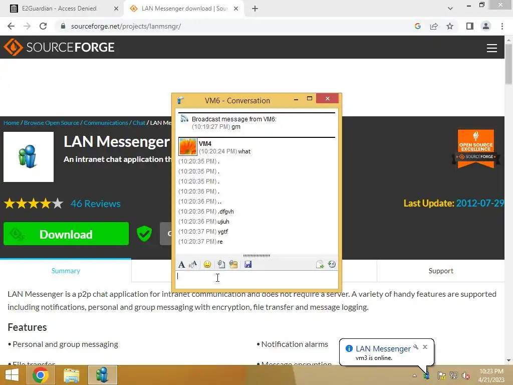Open Chrome three-dot menu

click(x=502, y=26)
